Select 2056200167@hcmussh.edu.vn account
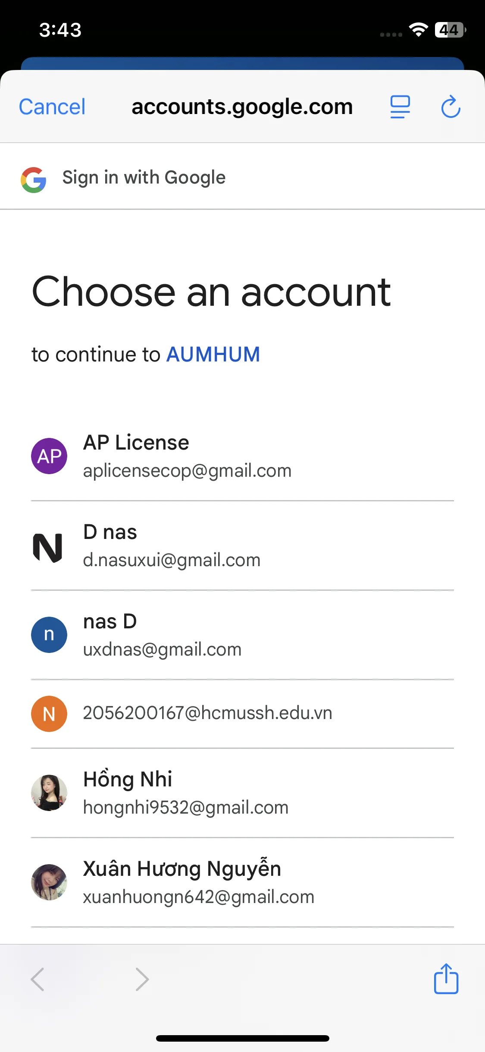This screenshot has height=1052, width=485. click(x=242, y=714)
